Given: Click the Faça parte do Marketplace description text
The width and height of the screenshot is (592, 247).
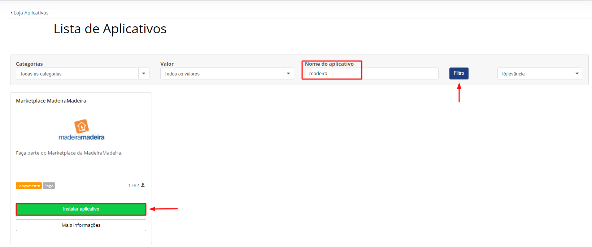Looking at the screenshot, I should click(x=69, y=153).
